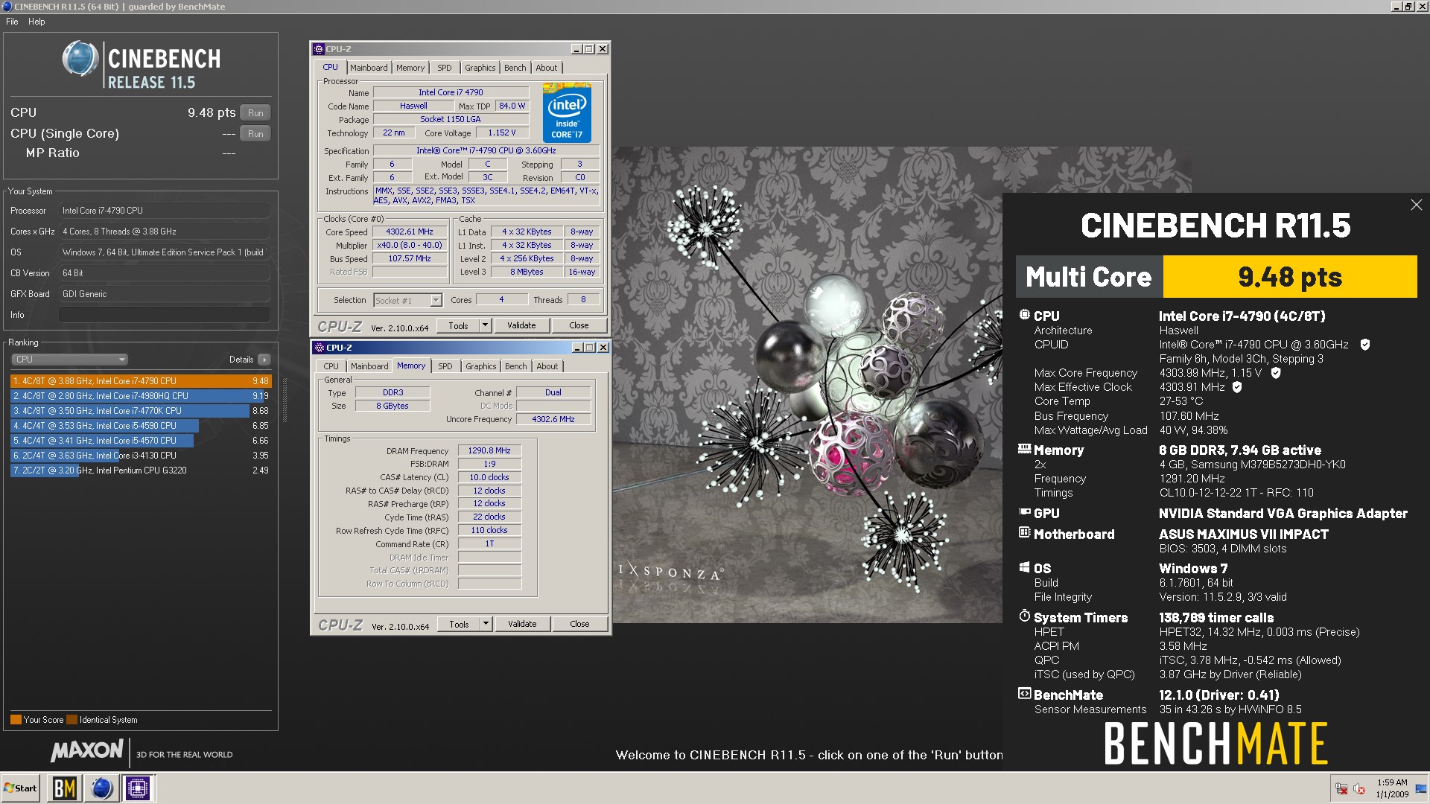
Task: Click Close button in top CPU-Z window
Action: click(579, 325)
